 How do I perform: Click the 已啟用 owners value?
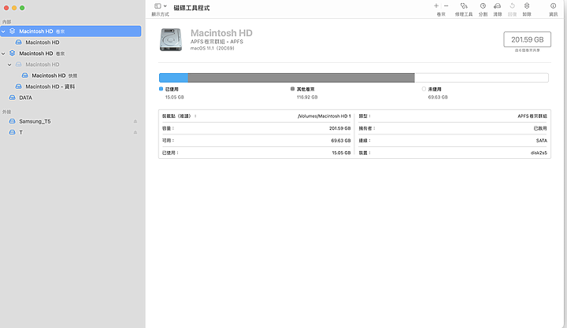pyautogui.click(x=540, y=128)
